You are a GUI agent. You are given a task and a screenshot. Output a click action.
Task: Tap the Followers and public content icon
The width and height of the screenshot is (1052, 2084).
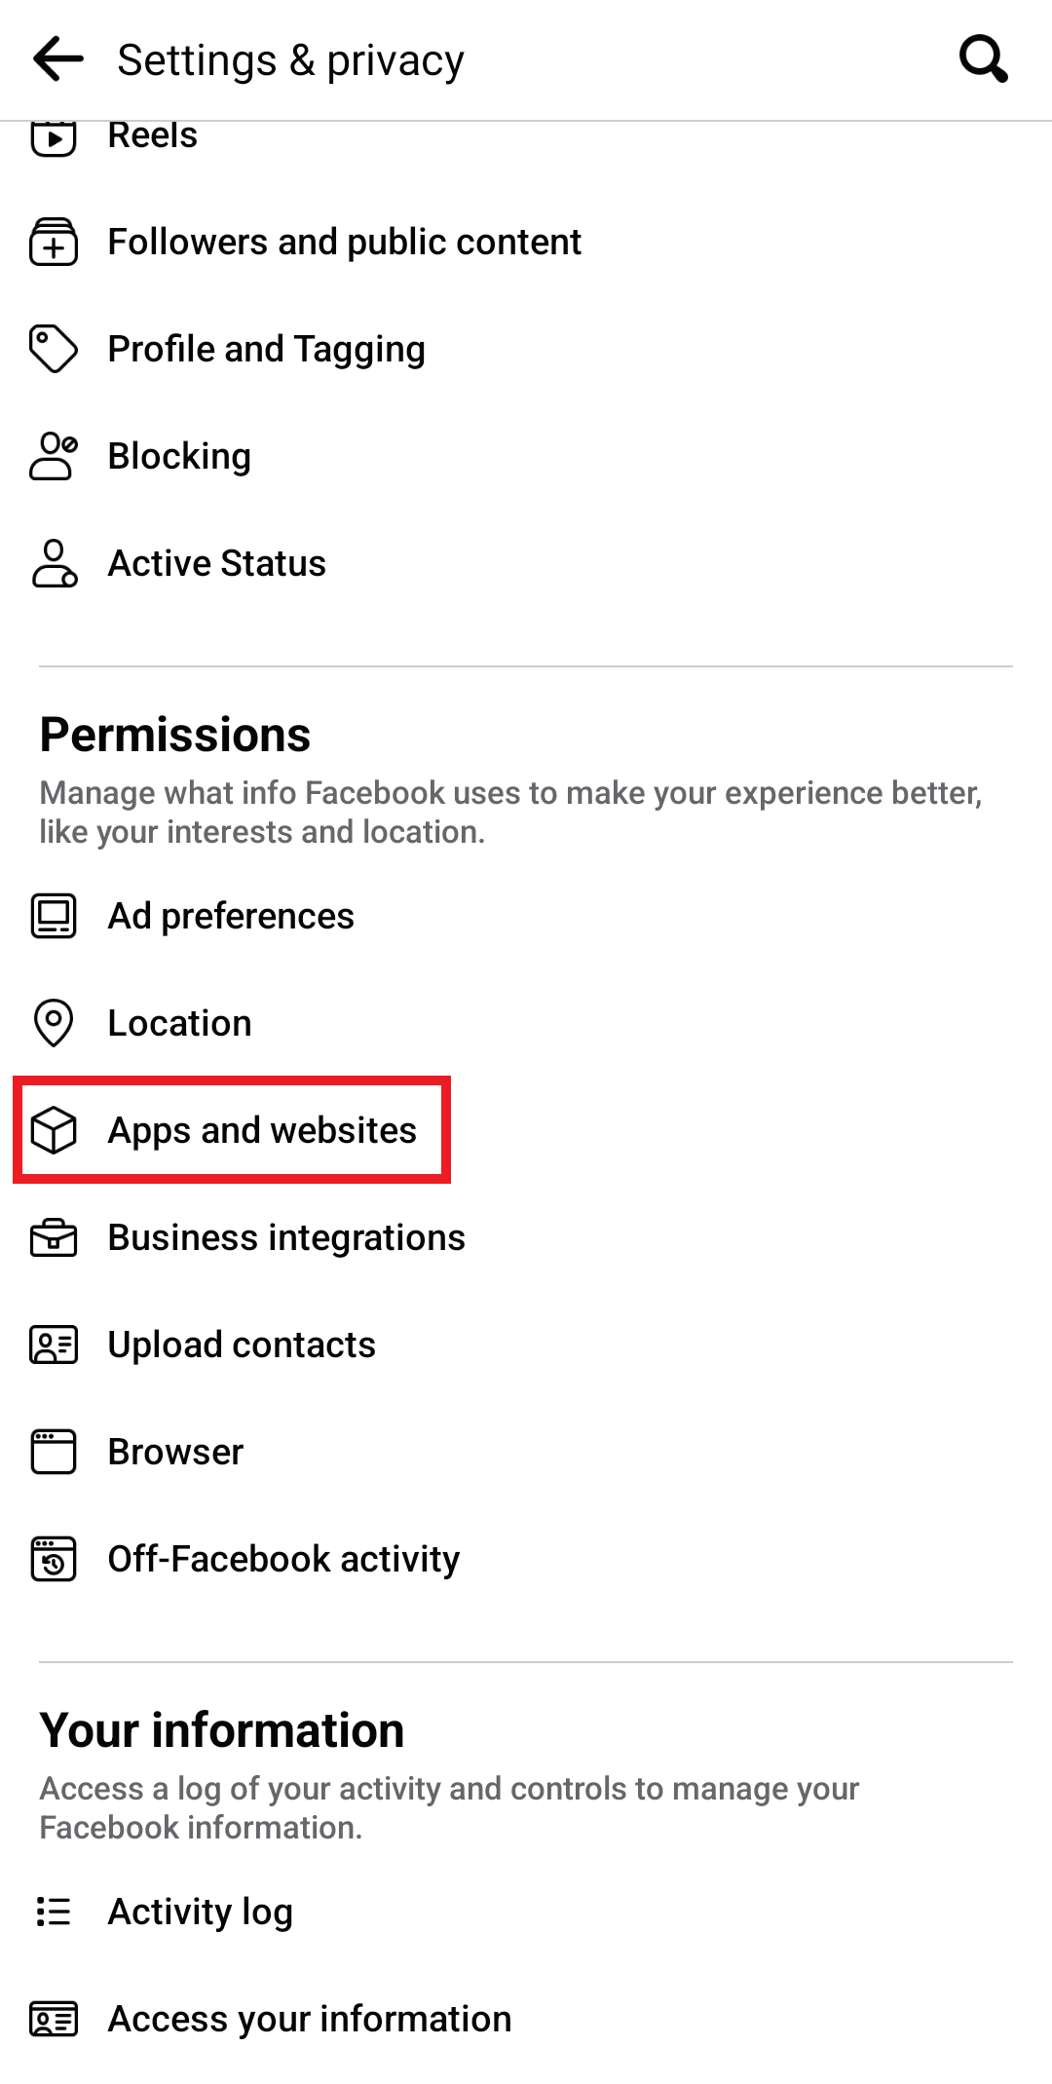point(54,242)
